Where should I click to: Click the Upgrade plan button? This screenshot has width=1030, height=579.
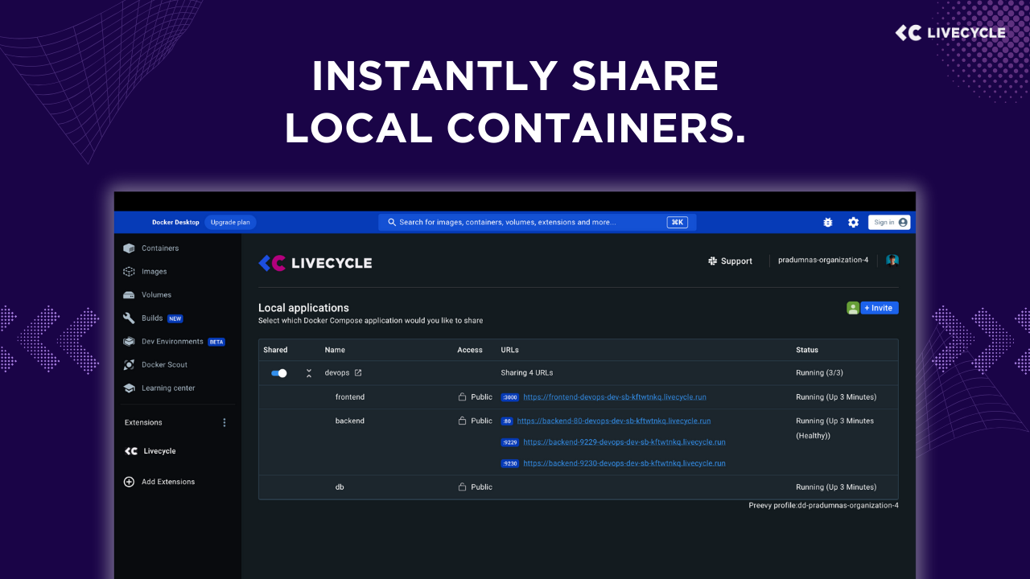click(230, 223)
